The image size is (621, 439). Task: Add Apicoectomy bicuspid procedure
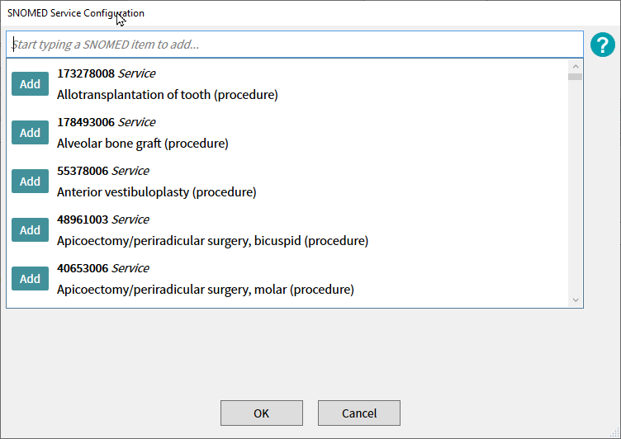[30, 230]
